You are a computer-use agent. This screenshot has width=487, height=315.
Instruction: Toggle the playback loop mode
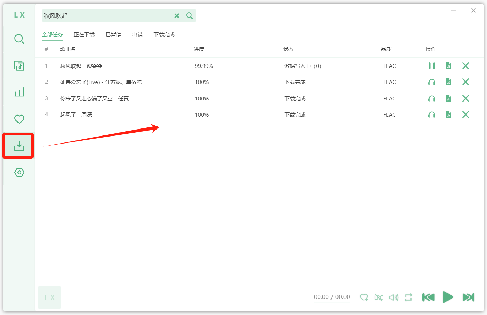[x=408, y=297]
